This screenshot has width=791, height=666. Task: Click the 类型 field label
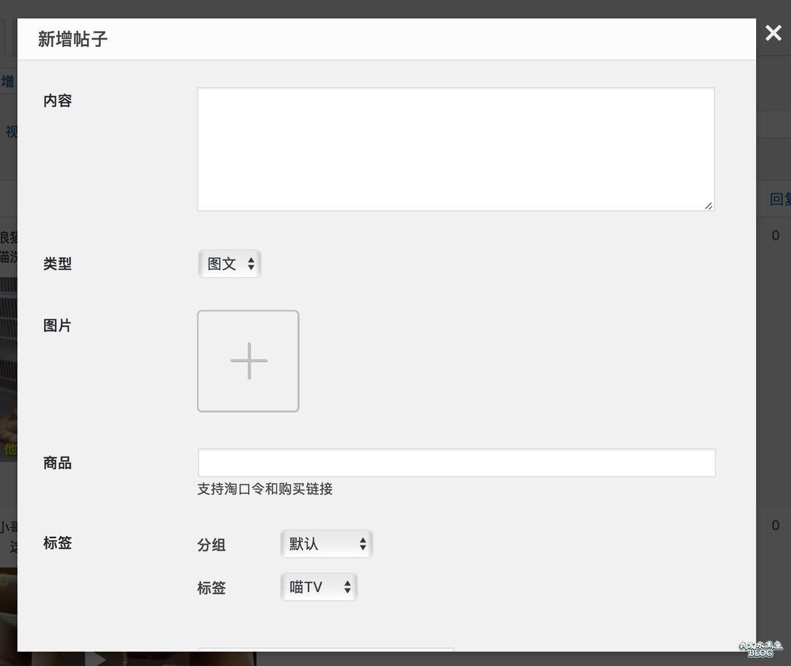click(x=57, y=264)
